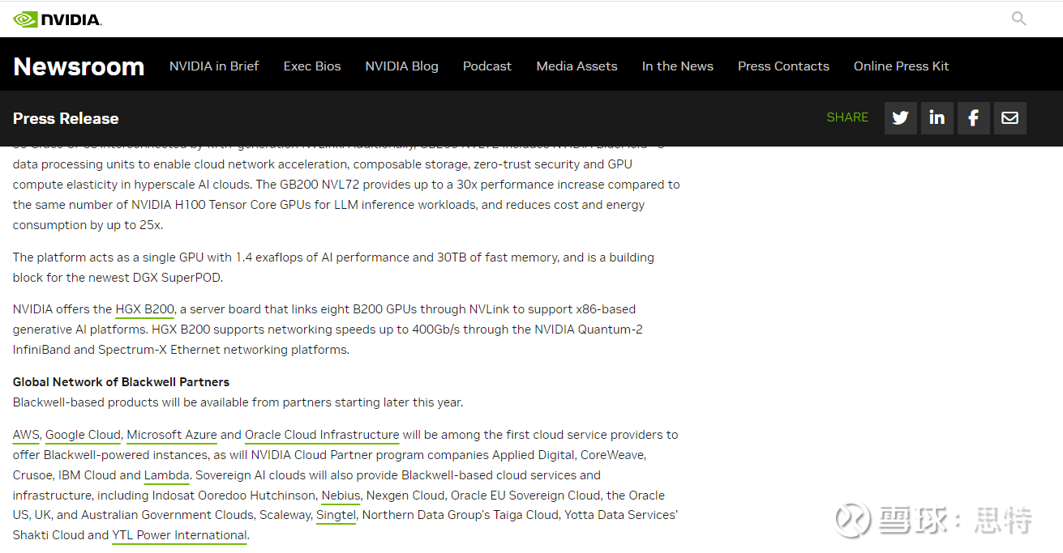
Task: Open the Media Assets menu item
Action: (x=577, y=66)
